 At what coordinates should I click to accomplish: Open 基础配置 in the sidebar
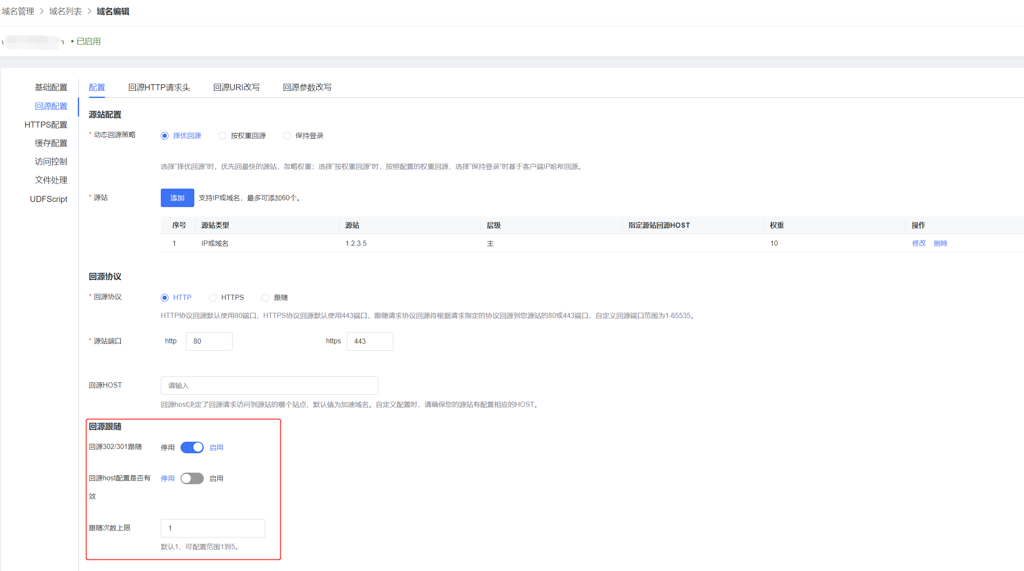coord(51,88)
